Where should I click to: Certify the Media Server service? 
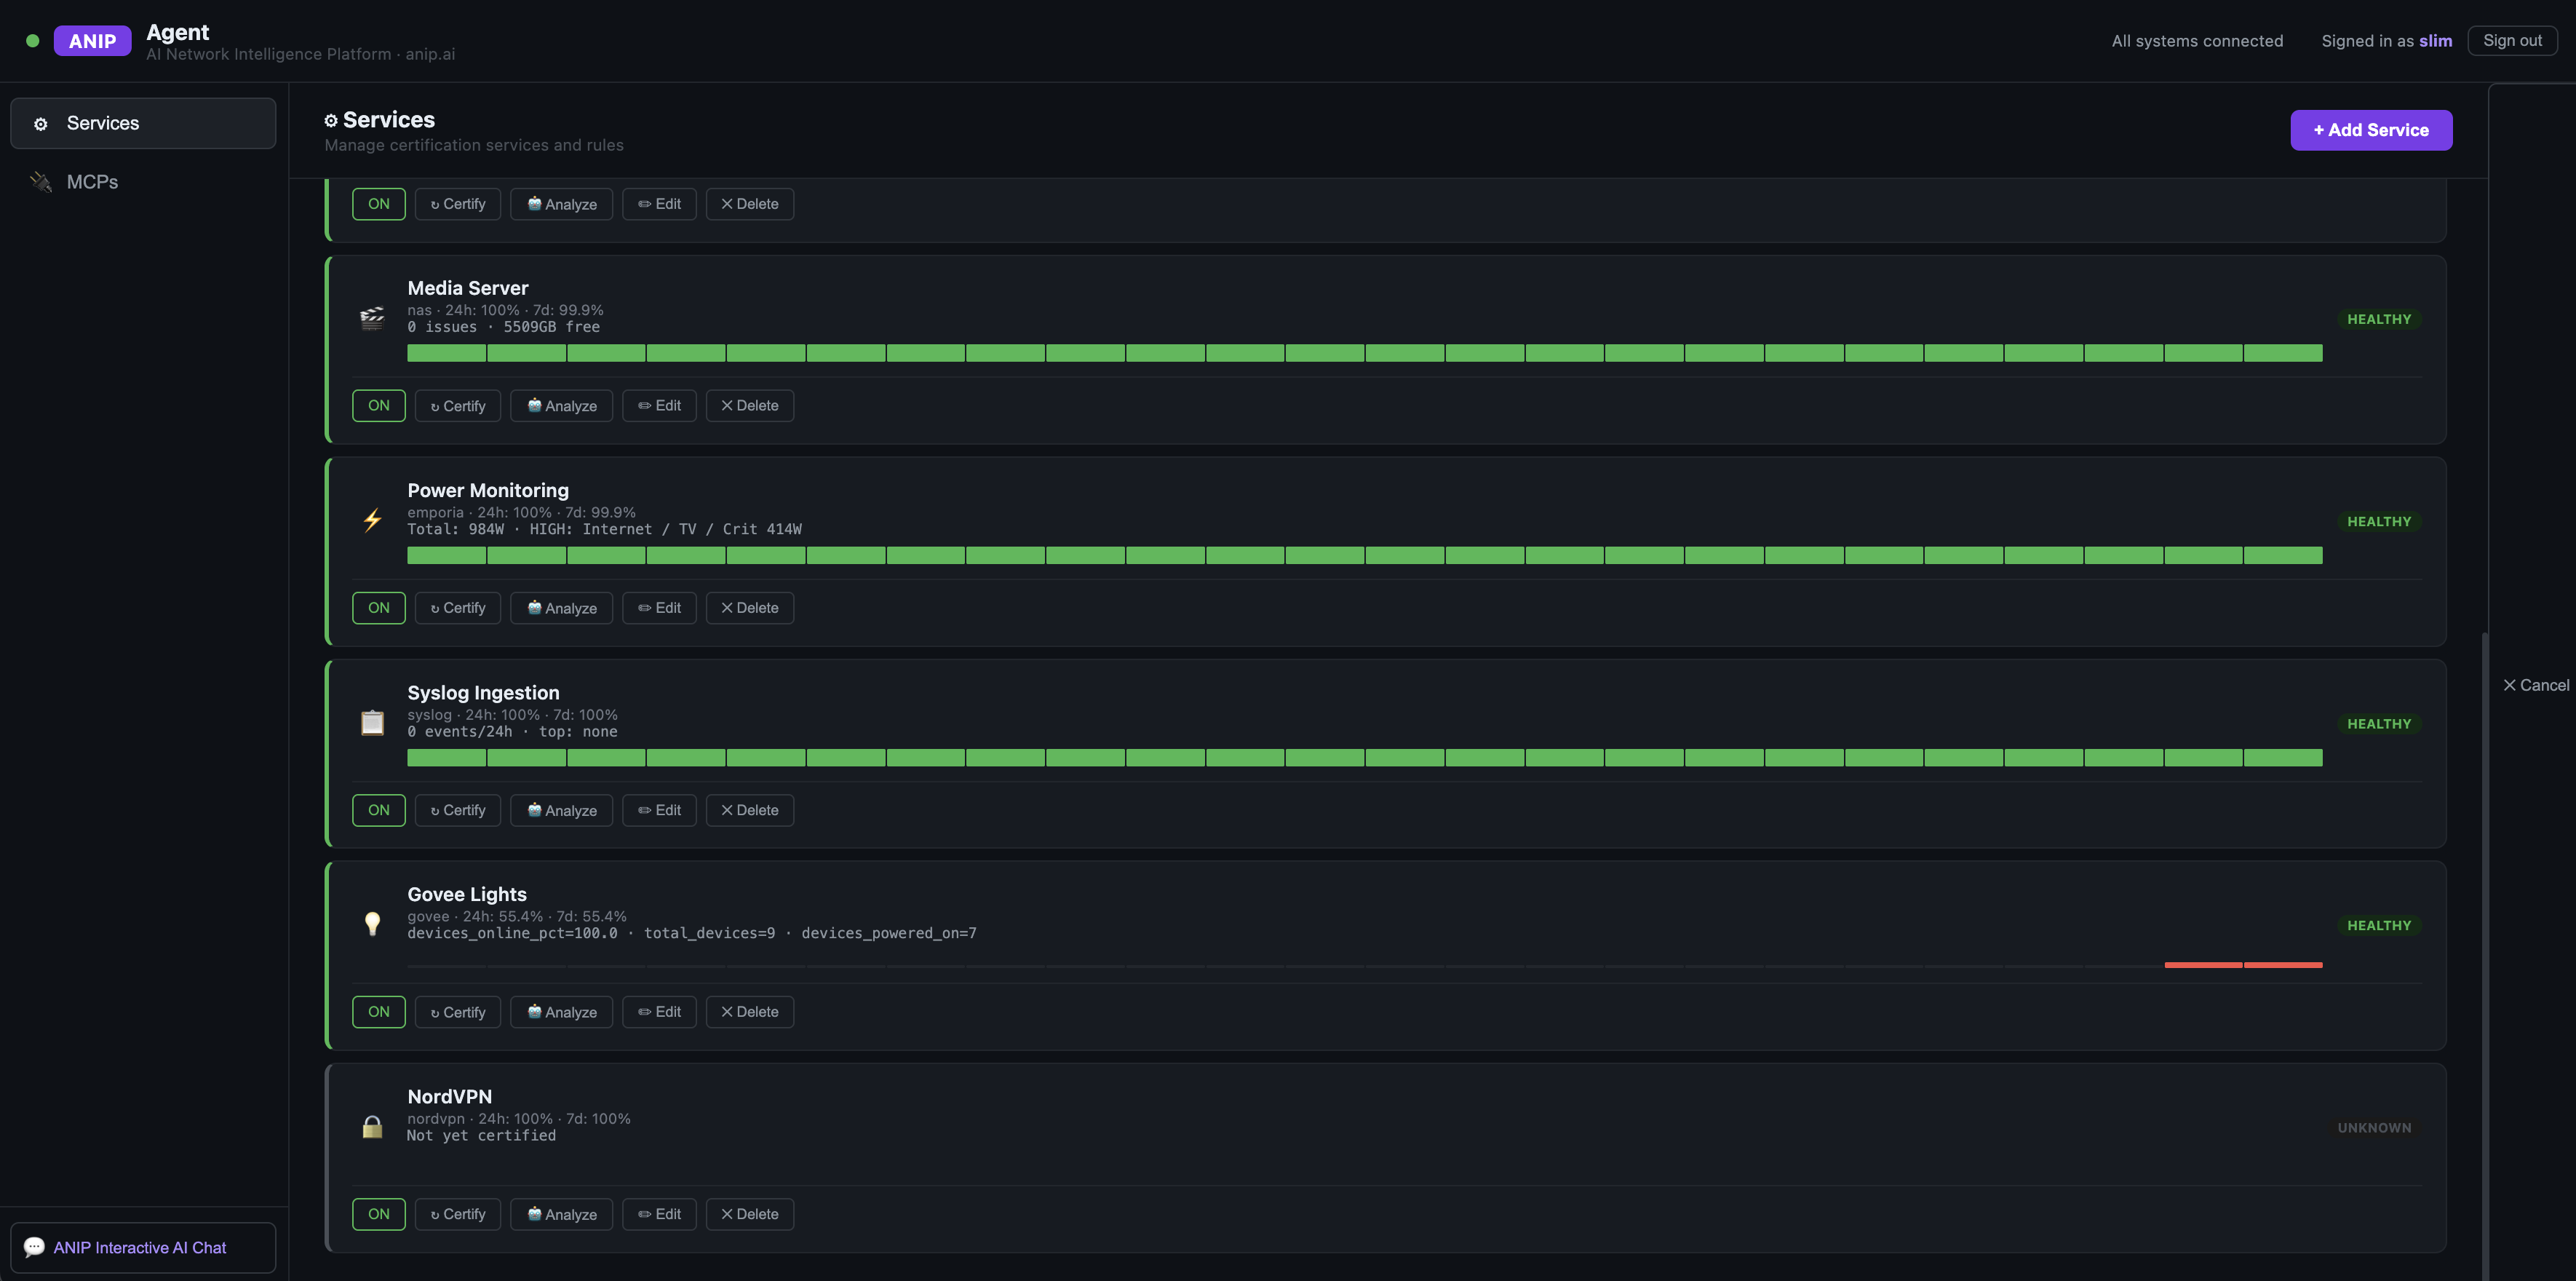pyautogui.click(x=458, y=406)
